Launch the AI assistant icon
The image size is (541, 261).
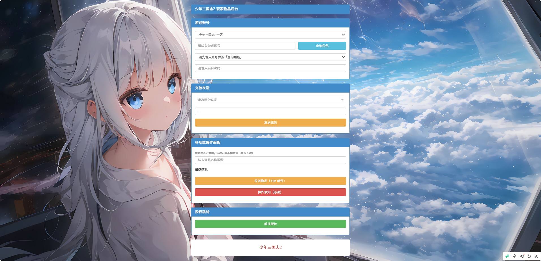[537, 256]
